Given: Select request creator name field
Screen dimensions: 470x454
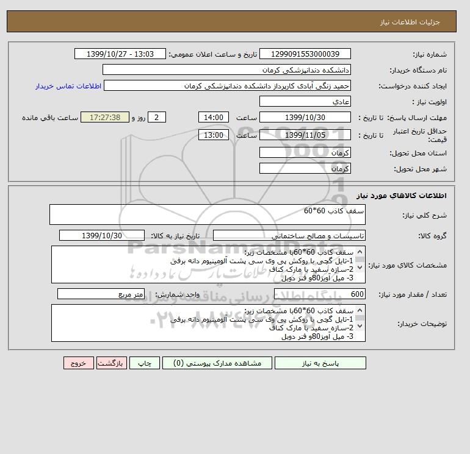Looking at the screenshot, I should pos(227,85).
